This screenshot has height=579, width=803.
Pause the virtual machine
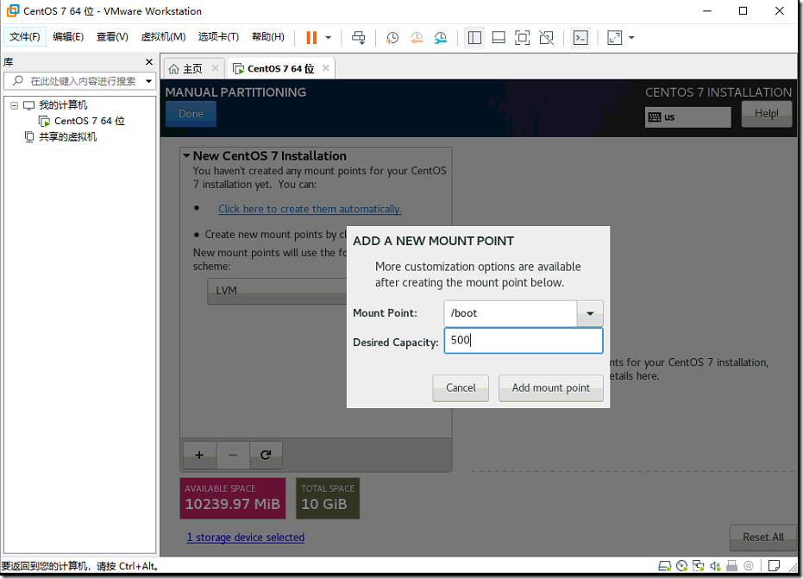point(311,37)
